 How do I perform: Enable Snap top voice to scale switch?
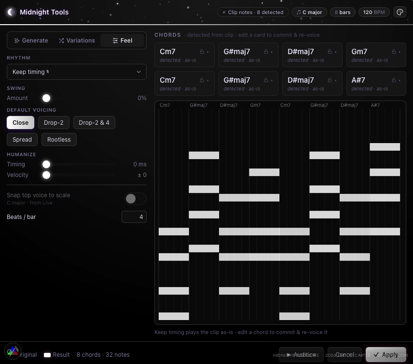pos(136,199)
